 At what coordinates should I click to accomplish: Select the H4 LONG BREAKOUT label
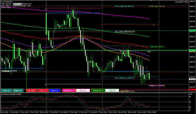tap(125, 32)
